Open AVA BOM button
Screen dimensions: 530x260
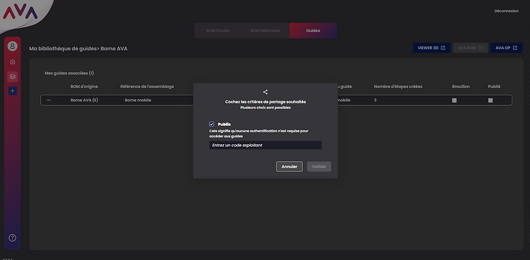point(470,48)
